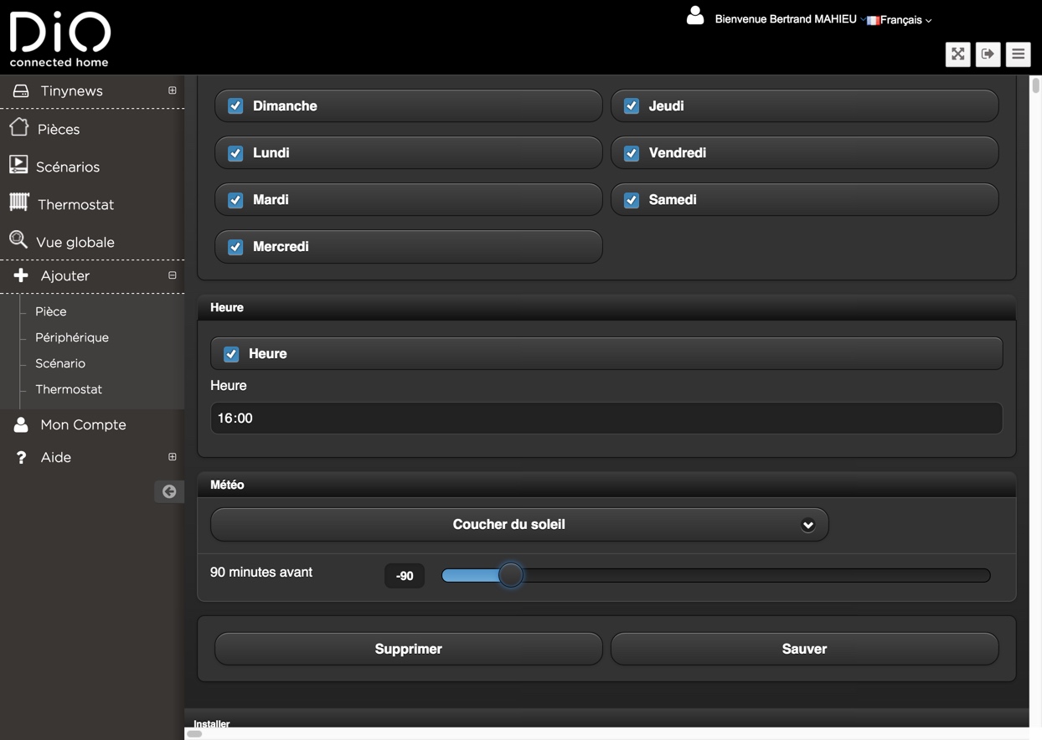1042x740 pixels.
Task: Toggle the Vendredi checkbox
Action: pyautogui.click(x=632, y=153)
